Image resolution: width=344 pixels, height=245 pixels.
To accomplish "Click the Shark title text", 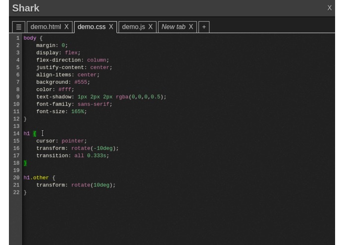I will point(26,8).
